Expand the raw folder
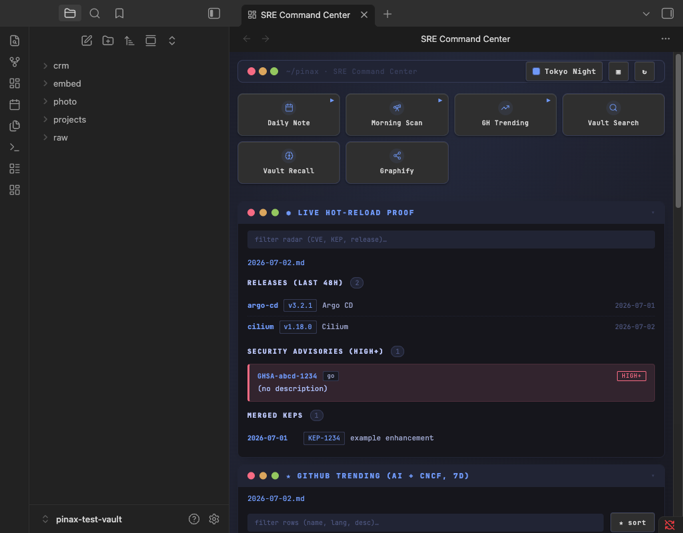 point(61,137)
